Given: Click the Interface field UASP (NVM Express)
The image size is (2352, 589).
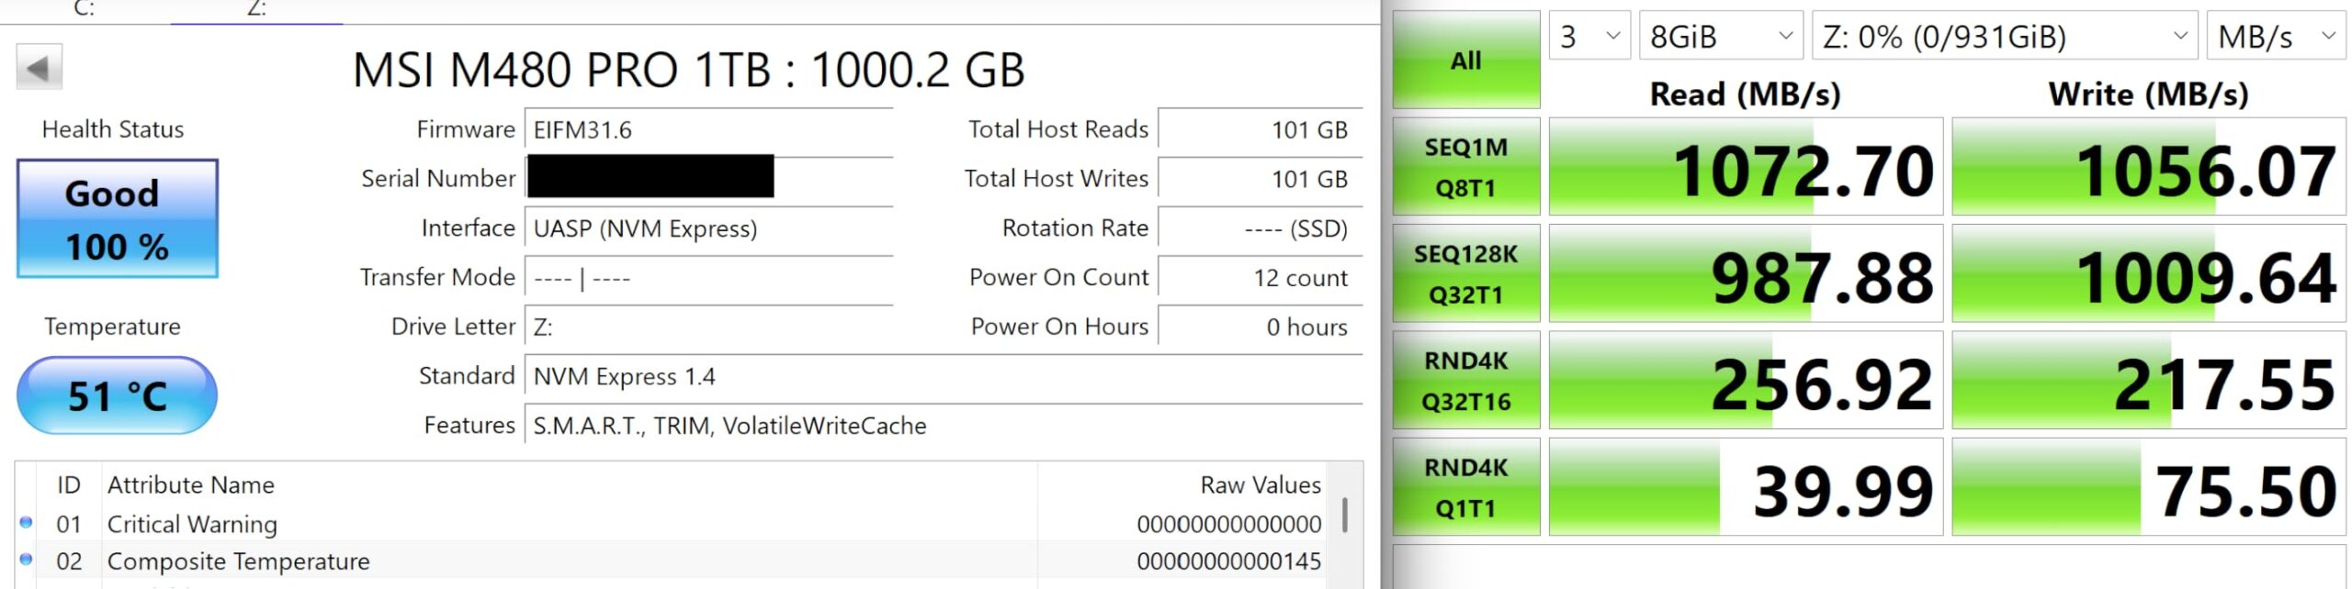Looking at the screenshot, I should coord(708,228).
